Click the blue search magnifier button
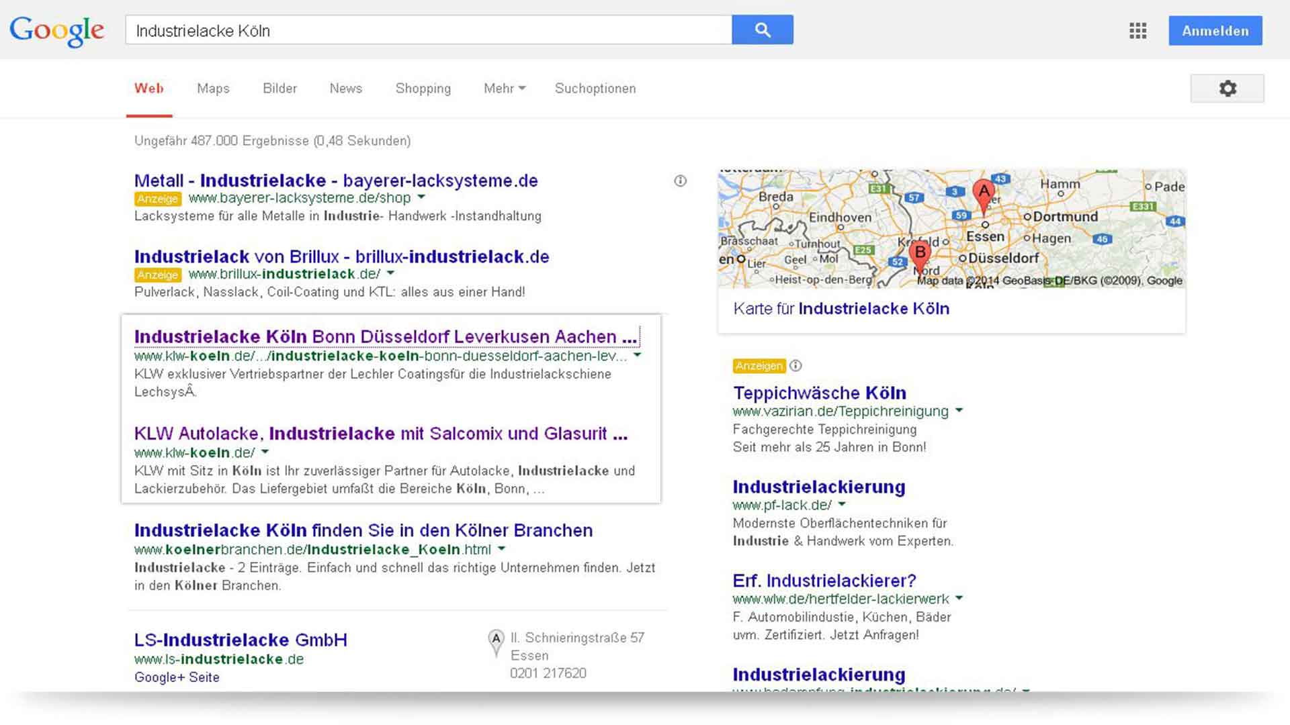 (x=763, y=30)
